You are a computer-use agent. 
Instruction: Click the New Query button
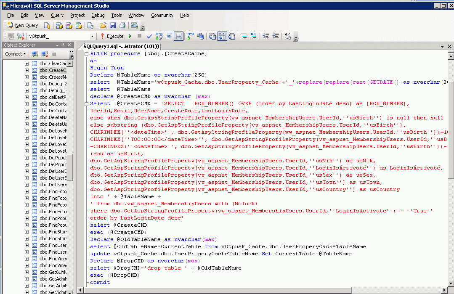click(x=23, y=26)
